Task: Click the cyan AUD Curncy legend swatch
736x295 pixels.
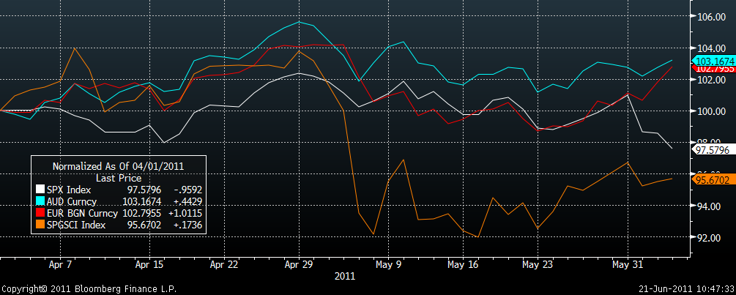Action: click(41, 202)
